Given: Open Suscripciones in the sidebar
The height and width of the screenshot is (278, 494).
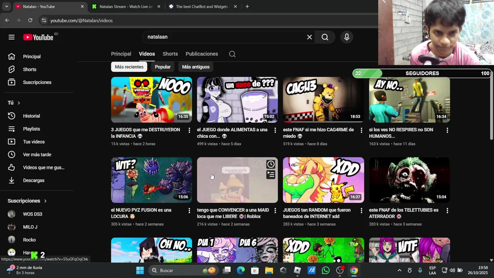Looking at the screenshot, I should pyautogui.click(x=37, y=82).
